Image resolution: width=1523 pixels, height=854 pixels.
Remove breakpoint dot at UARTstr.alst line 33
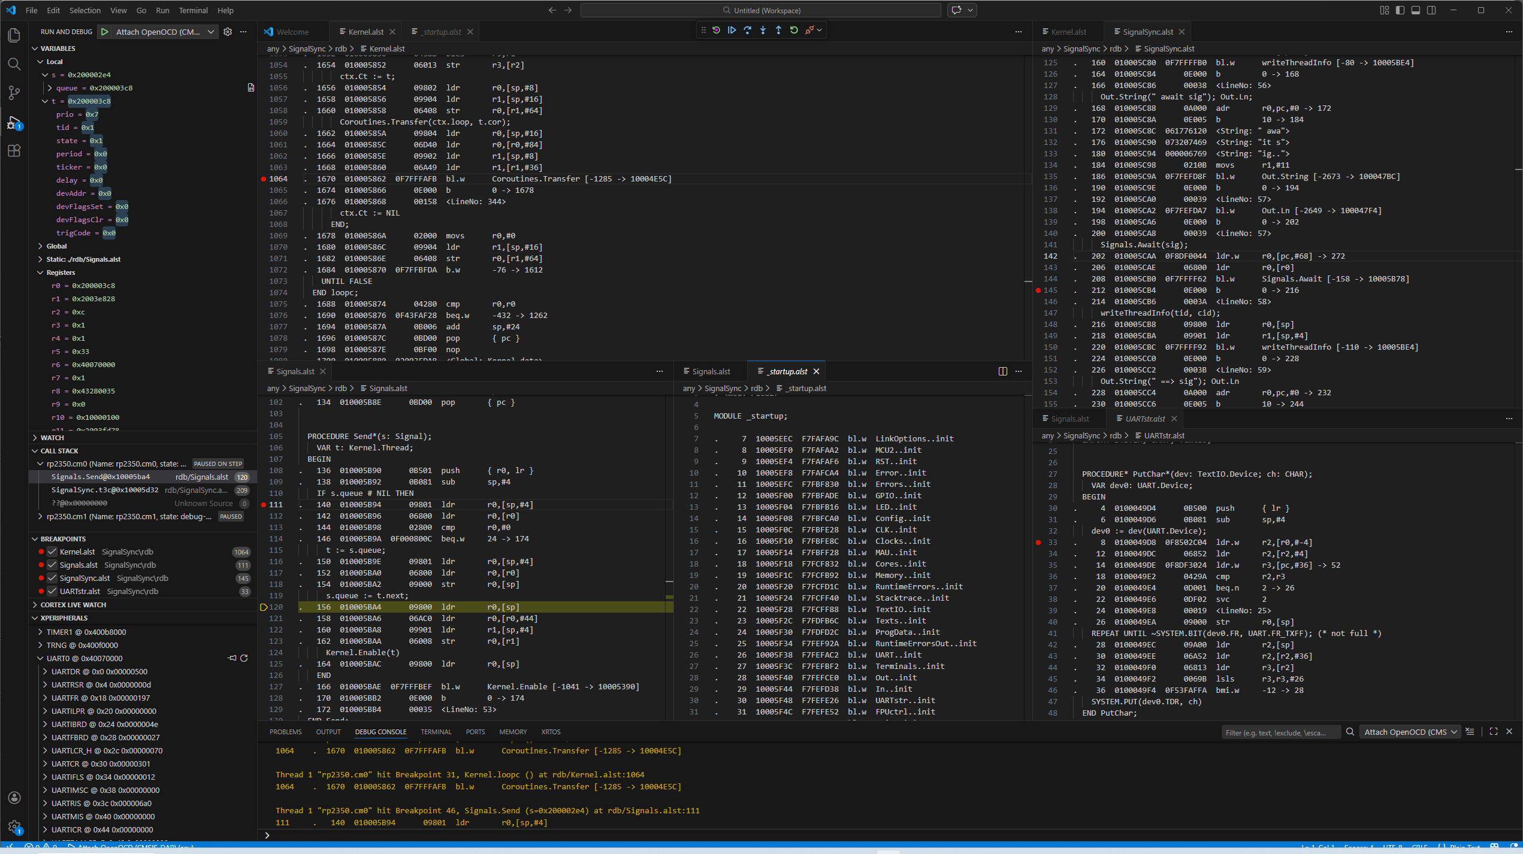pyautogui.click(x=1038, y=543)
